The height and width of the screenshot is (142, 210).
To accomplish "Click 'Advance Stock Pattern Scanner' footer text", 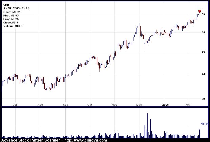I will click(30, 140).
